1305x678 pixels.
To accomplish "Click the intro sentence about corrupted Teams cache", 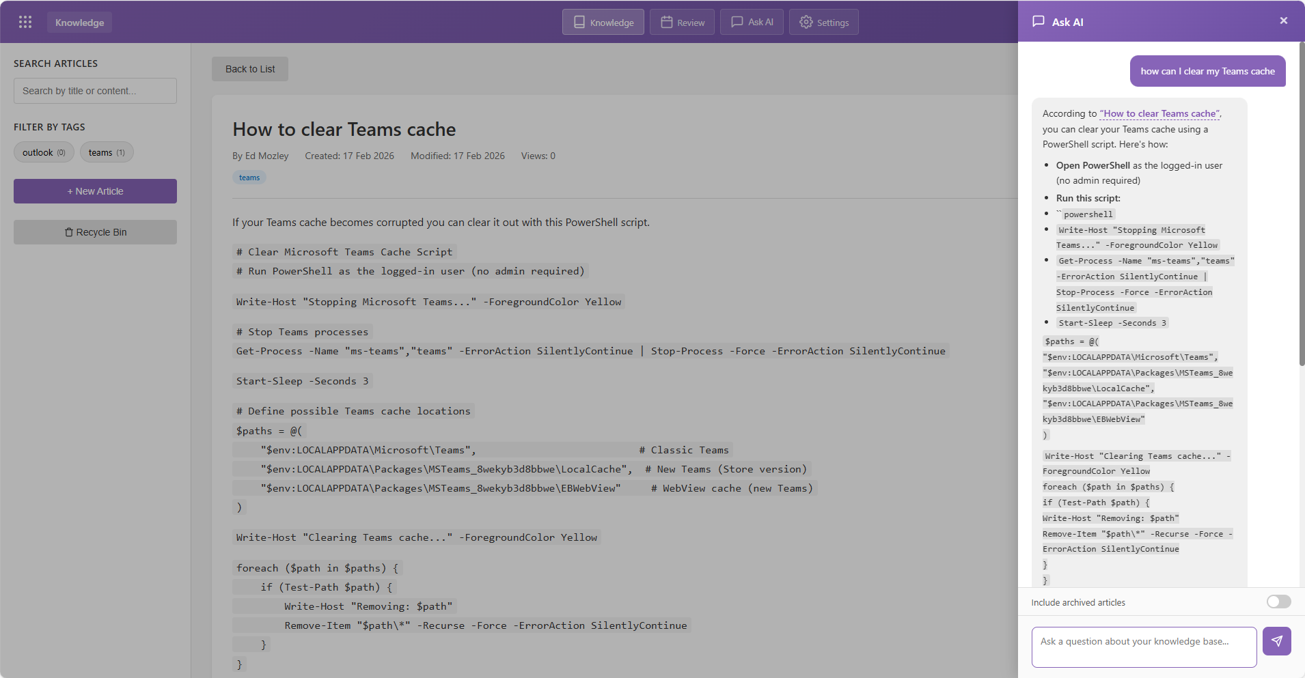I will click(x=441, y=222).
